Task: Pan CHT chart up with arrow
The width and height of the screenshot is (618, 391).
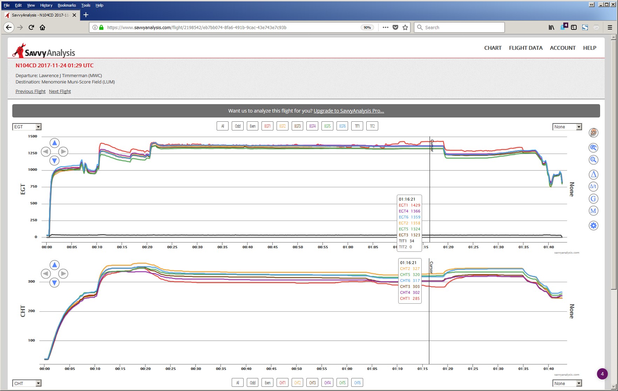Action: click(54, 265)
